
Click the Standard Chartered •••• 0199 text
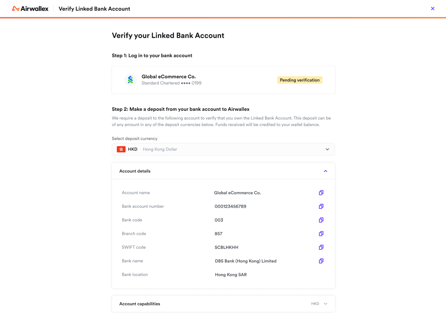171,83
